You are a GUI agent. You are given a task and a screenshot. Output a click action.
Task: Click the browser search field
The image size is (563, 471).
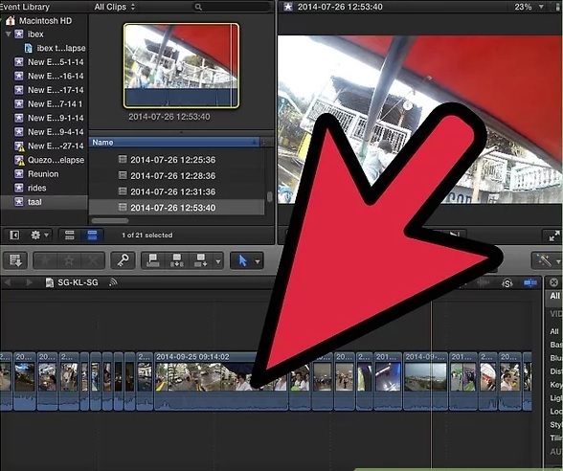[232, 7]
